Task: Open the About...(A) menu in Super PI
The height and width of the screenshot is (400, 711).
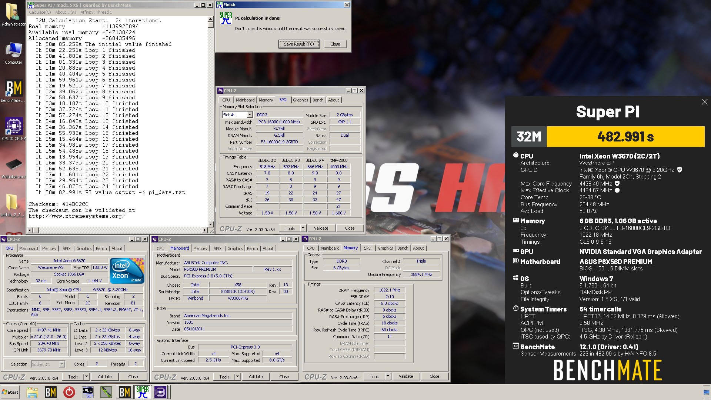Action: [66, 12]
